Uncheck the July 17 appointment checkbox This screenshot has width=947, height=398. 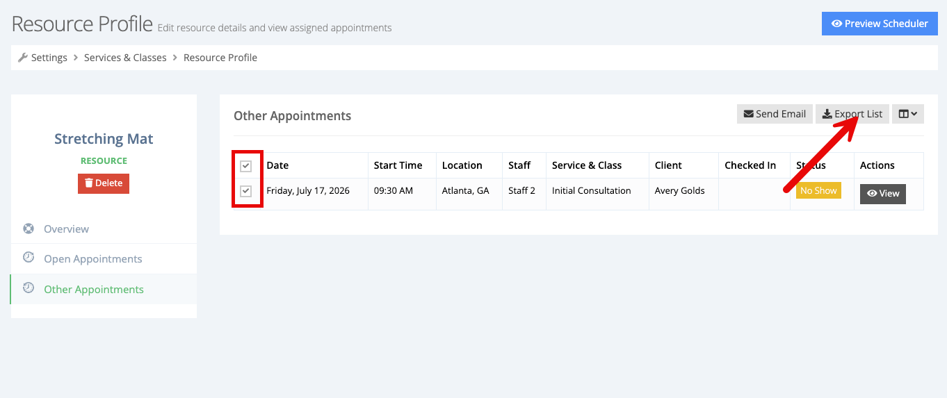(x=245, y=191)
